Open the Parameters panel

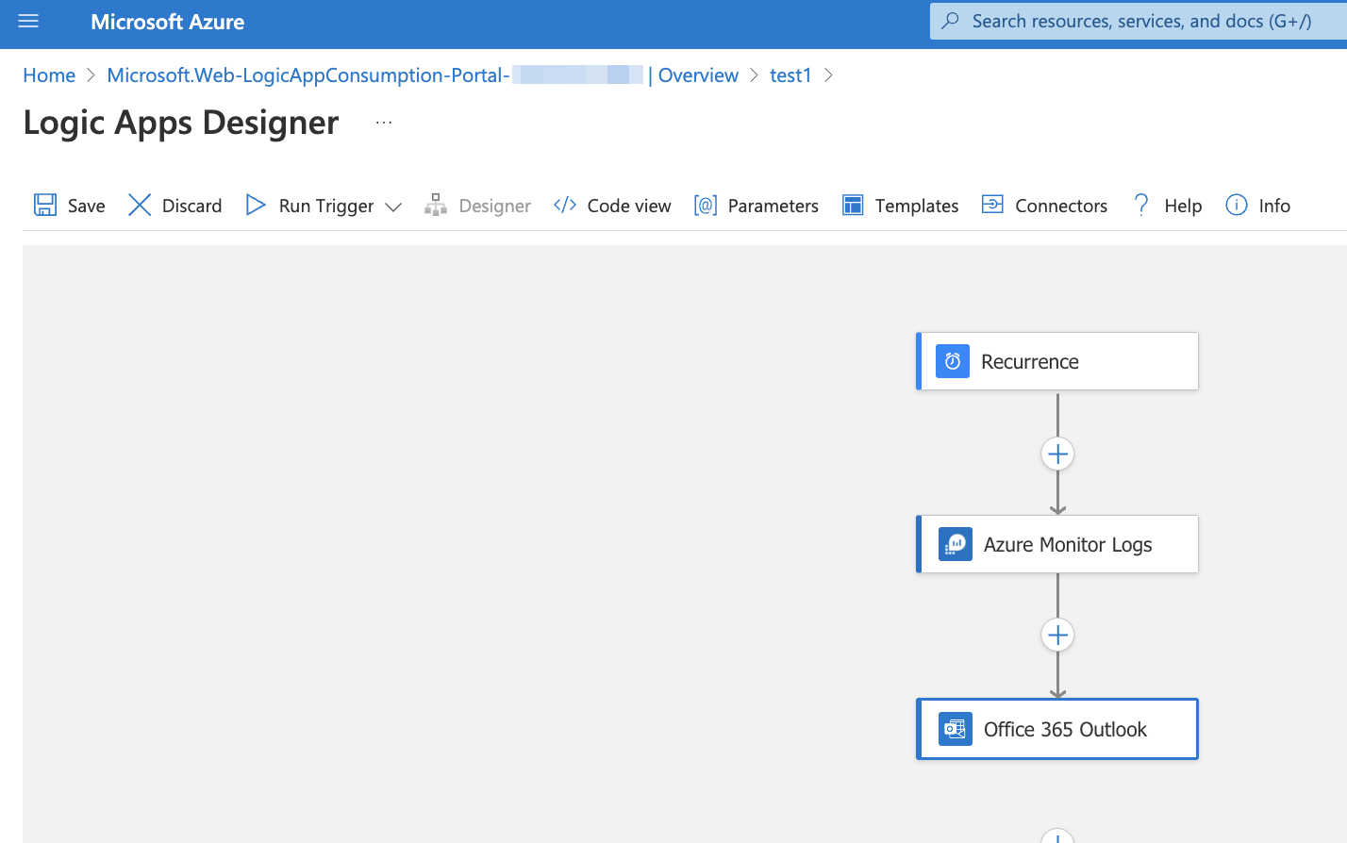(x=757, y=206)
